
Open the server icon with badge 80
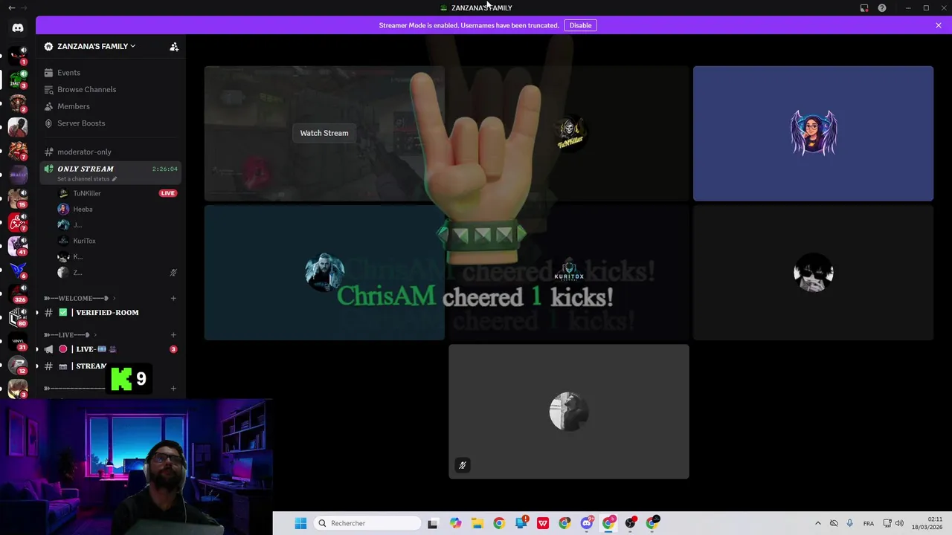point(18,317)
